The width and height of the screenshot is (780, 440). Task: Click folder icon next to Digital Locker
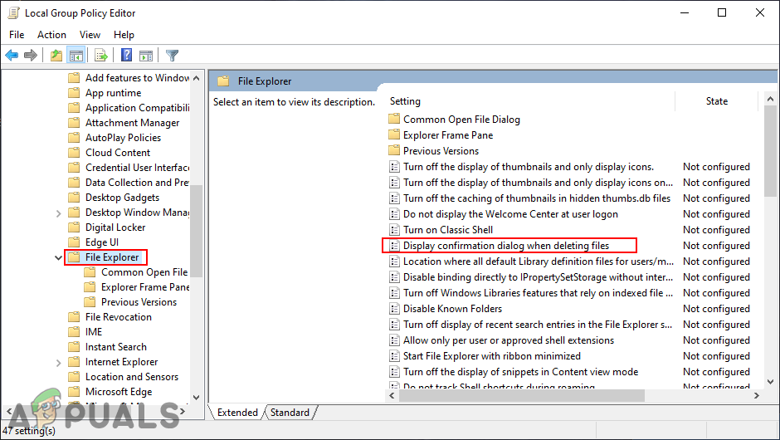click(x=74, y=227)
